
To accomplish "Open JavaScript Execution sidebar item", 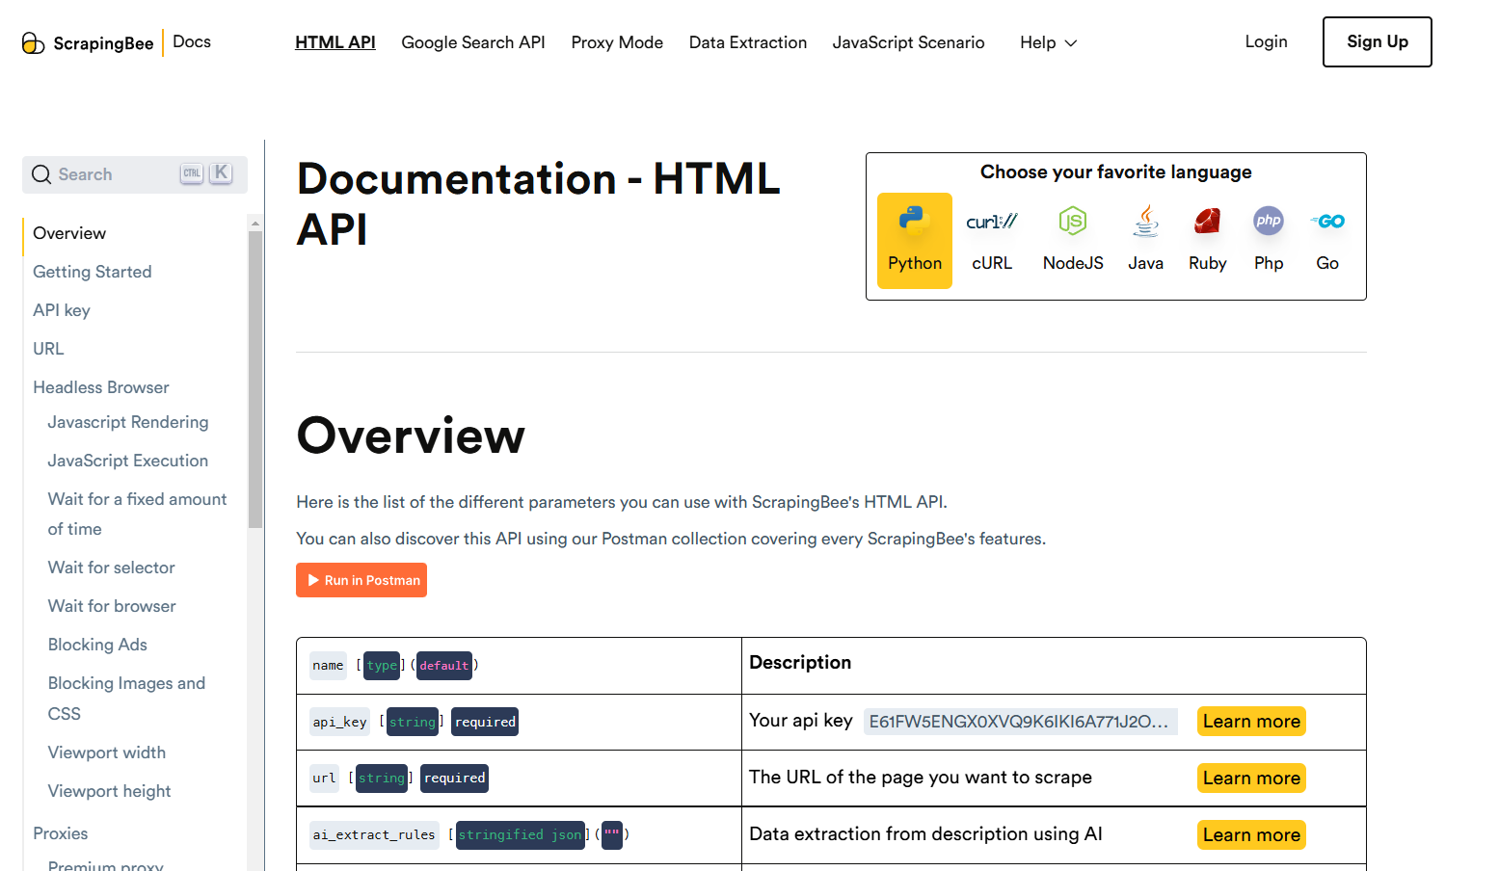I will 128,461.
